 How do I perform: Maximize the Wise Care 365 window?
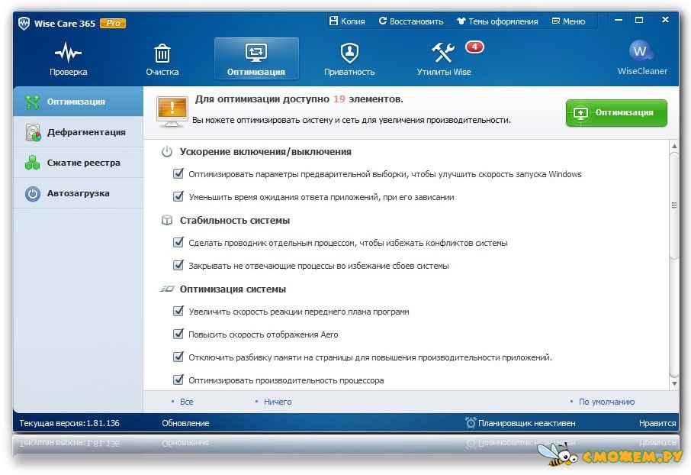tap(639, 20)
